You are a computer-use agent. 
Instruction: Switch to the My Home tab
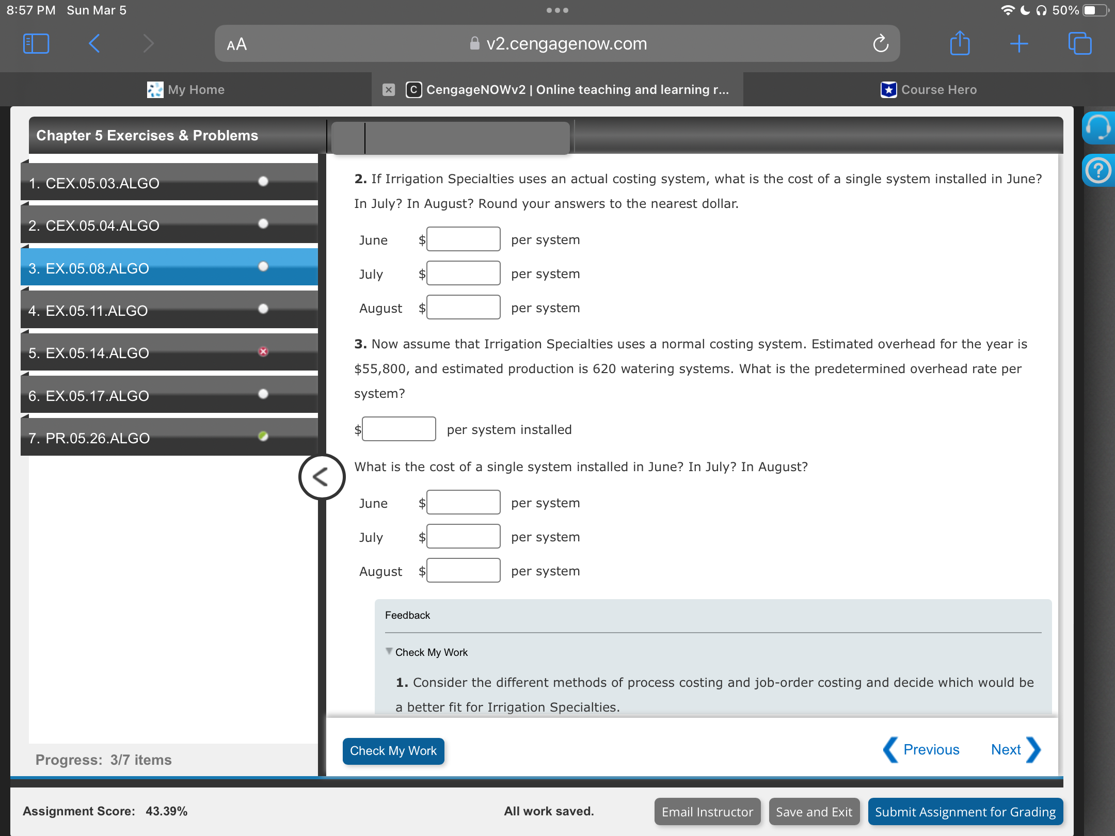click(186, 90)
